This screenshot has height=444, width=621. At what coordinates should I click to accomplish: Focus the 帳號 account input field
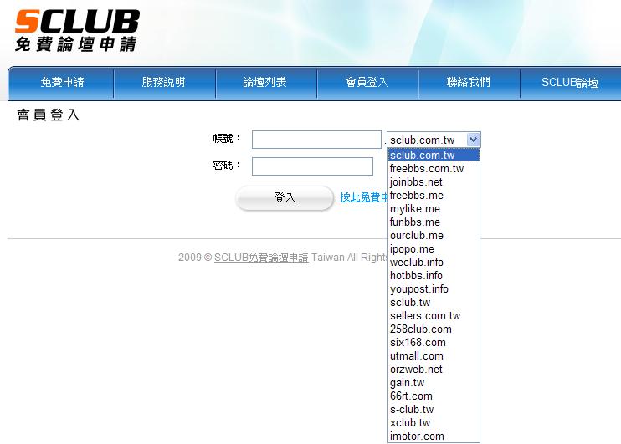[316, 140]
